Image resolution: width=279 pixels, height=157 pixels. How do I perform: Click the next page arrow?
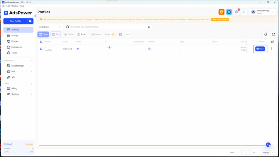click(x=258, y=153)
